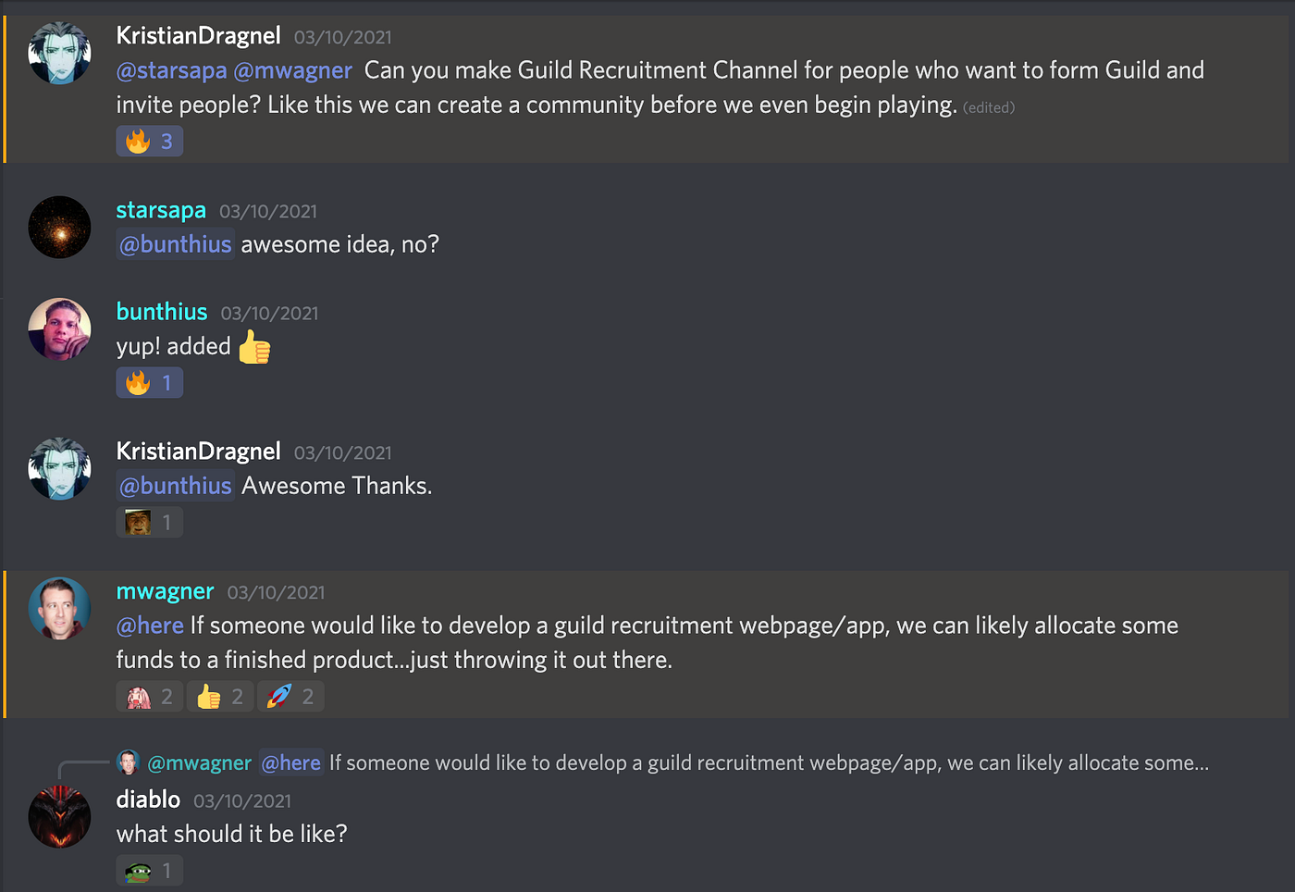Click the @here mention in mwagner's message

click(150, 626)
